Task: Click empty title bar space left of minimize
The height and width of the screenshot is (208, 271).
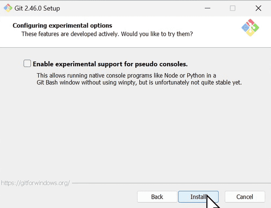Action: (x=131, y=8)
